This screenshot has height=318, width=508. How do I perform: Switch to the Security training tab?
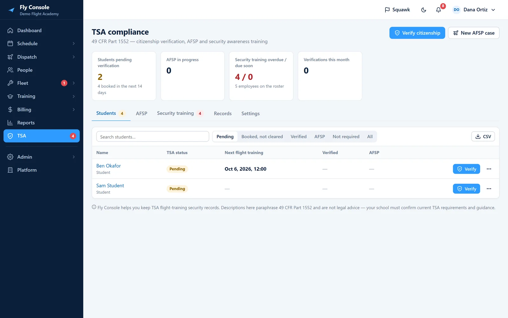point(180,114)
